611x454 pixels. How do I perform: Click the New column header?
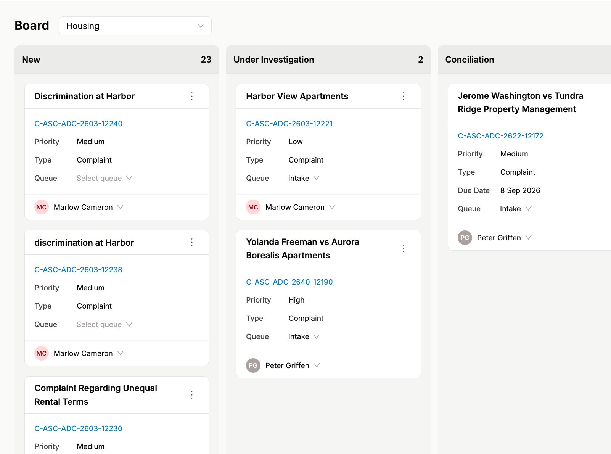pos(31,60)
